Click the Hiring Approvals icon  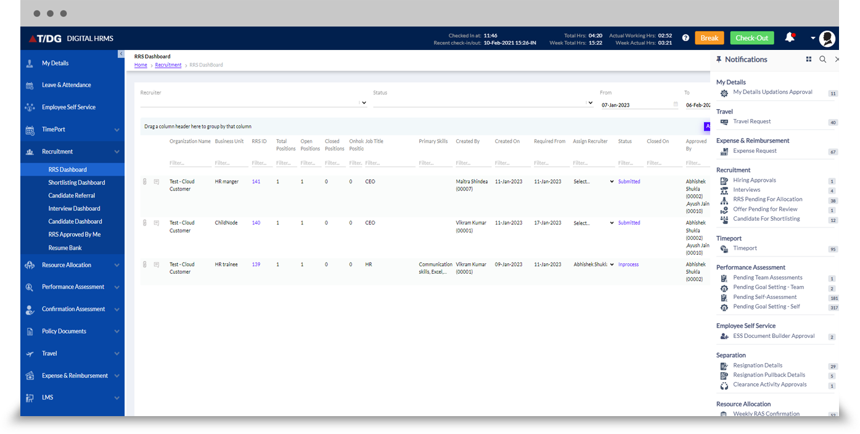point(724,181)
